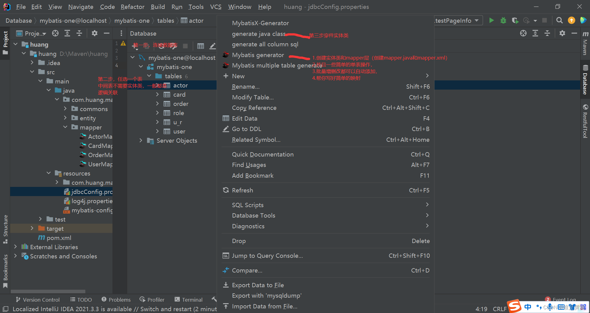The height and width of the screenshot is (313, 590).
Task: Select the ActorMapper file in mapper
Action: coord(96,137)
